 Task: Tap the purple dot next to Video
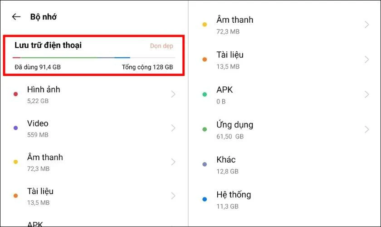(15, 128)
